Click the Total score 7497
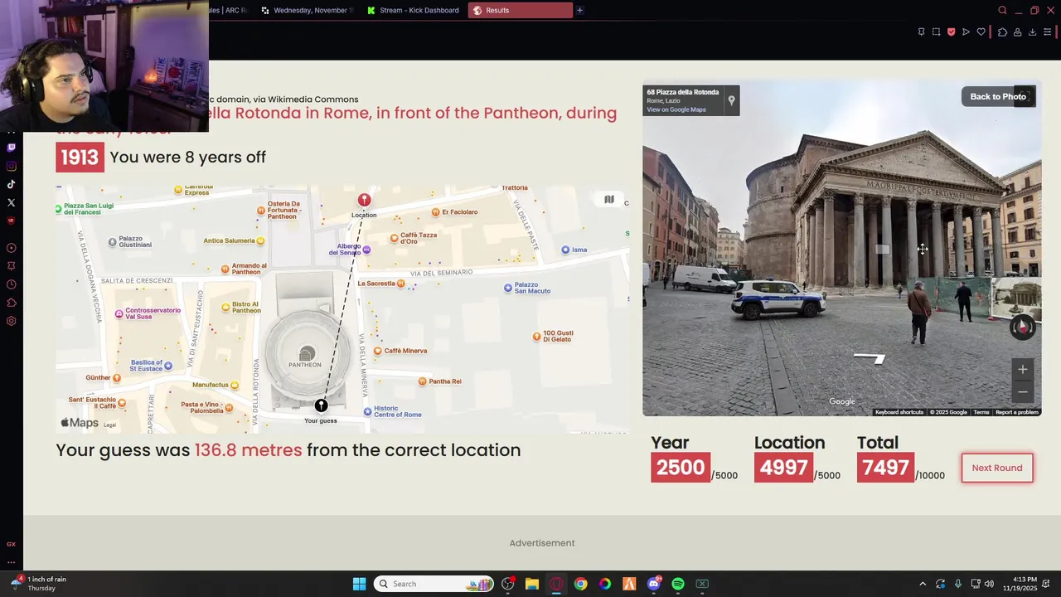The image size is (1061, 597). (886, 468)
